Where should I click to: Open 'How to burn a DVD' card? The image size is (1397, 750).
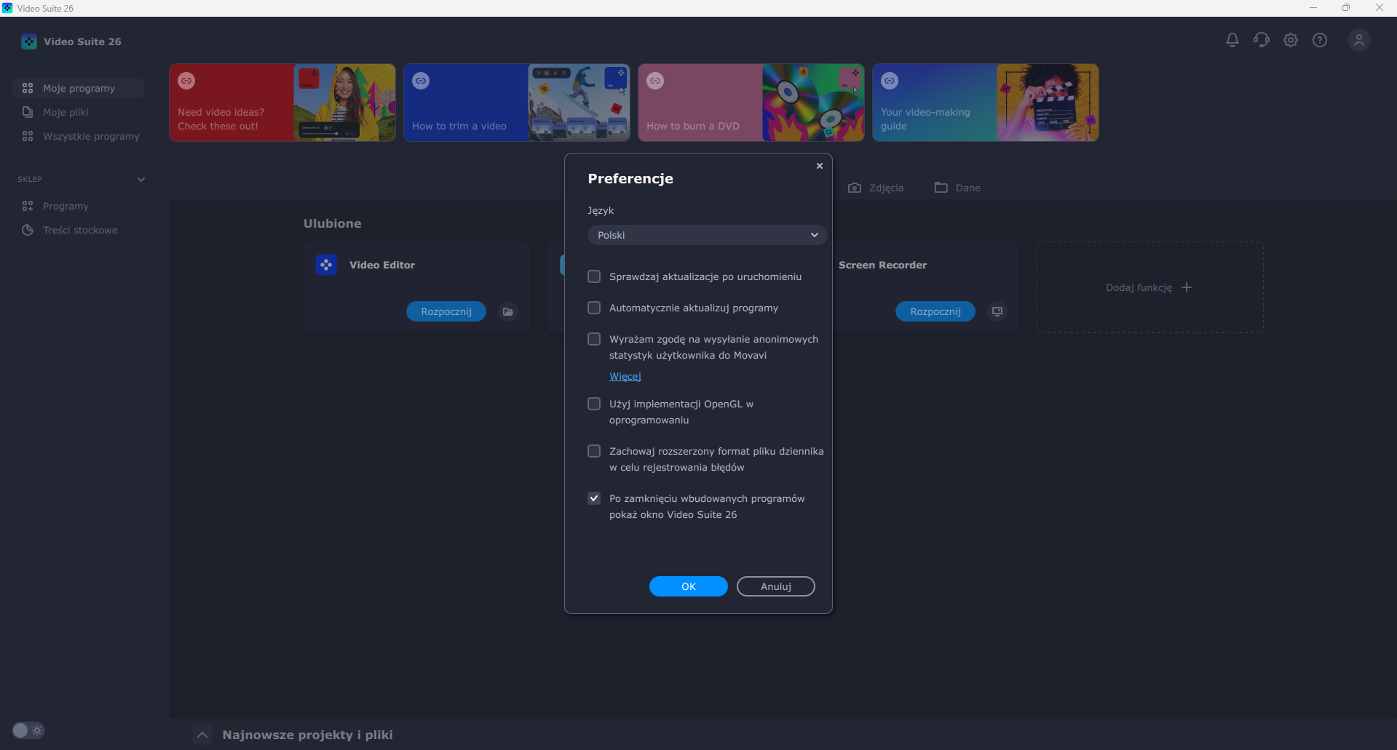pos(751,103)
